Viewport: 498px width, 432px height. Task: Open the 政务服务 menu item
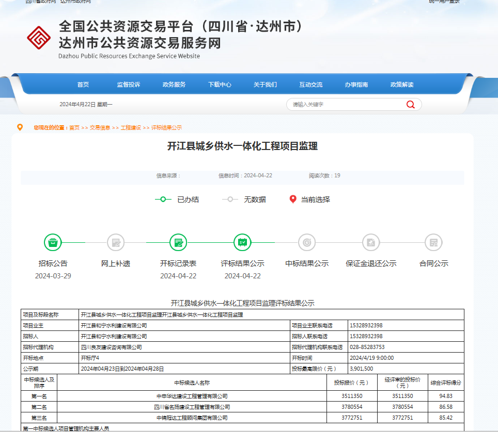coord(174,85)
